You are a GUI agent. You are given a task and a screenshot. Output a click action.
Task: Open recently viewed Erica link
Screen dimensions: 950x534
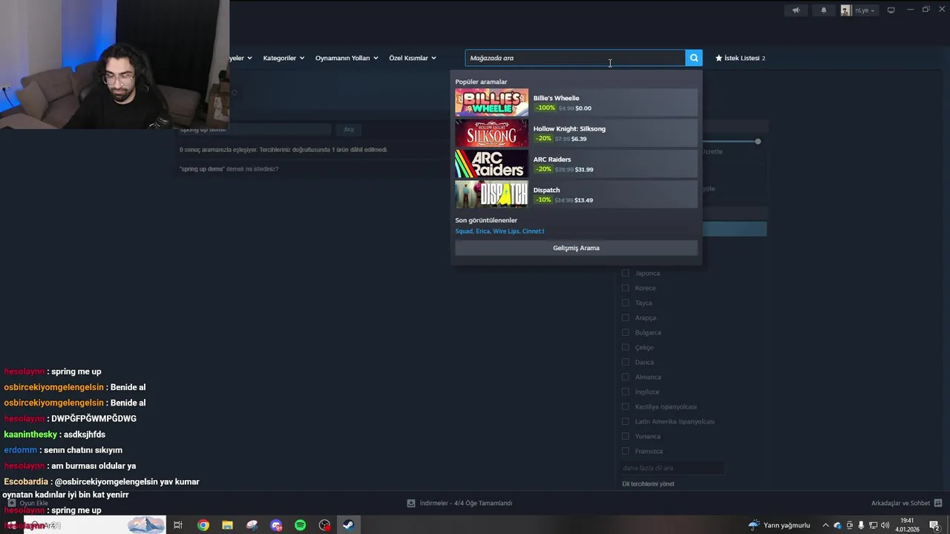[482, 231]
